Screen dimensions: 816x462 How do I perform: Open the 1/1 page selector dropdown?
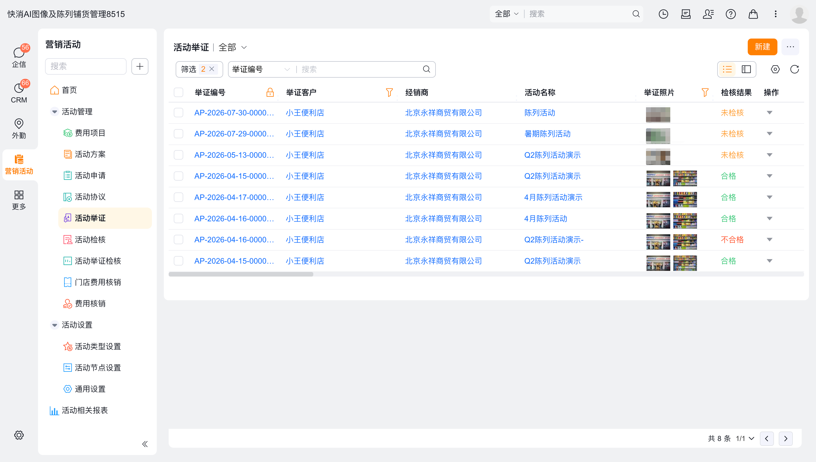(x=745, y=439)
